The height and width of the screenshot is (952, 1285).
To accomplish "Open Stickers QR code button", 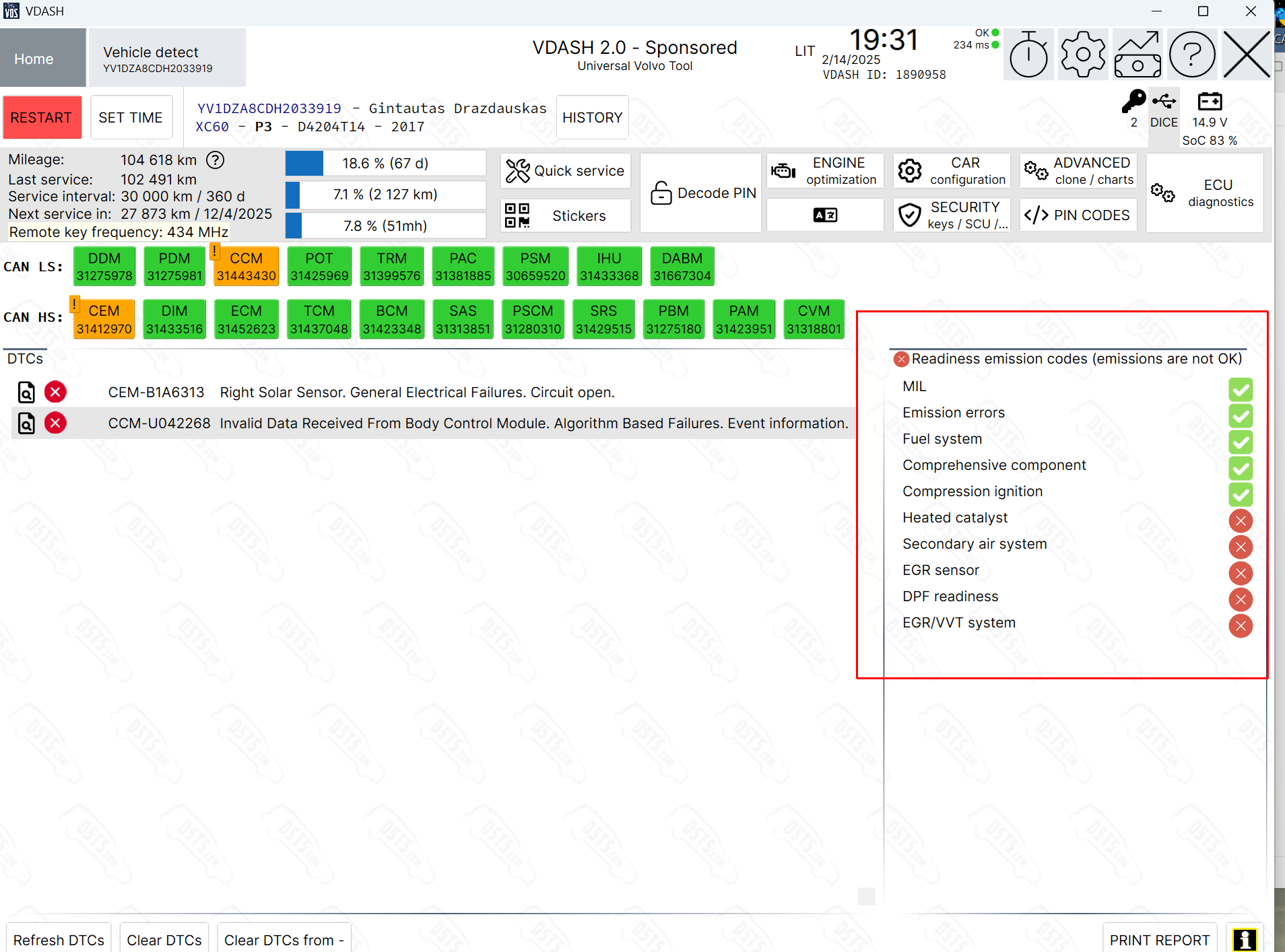I will (566, 215).
